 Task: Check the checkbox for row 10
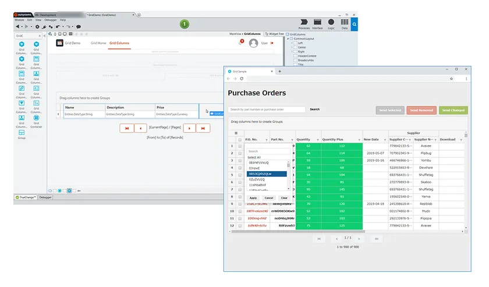point(240,211)
